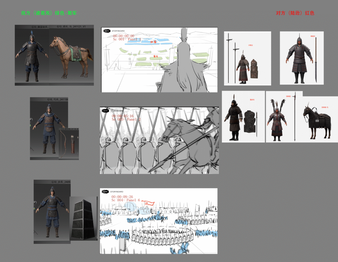Viewport: 338px width, 262px height.
Task: Open the Sc 001 Panel 1 storyboard
Action: 159,60
